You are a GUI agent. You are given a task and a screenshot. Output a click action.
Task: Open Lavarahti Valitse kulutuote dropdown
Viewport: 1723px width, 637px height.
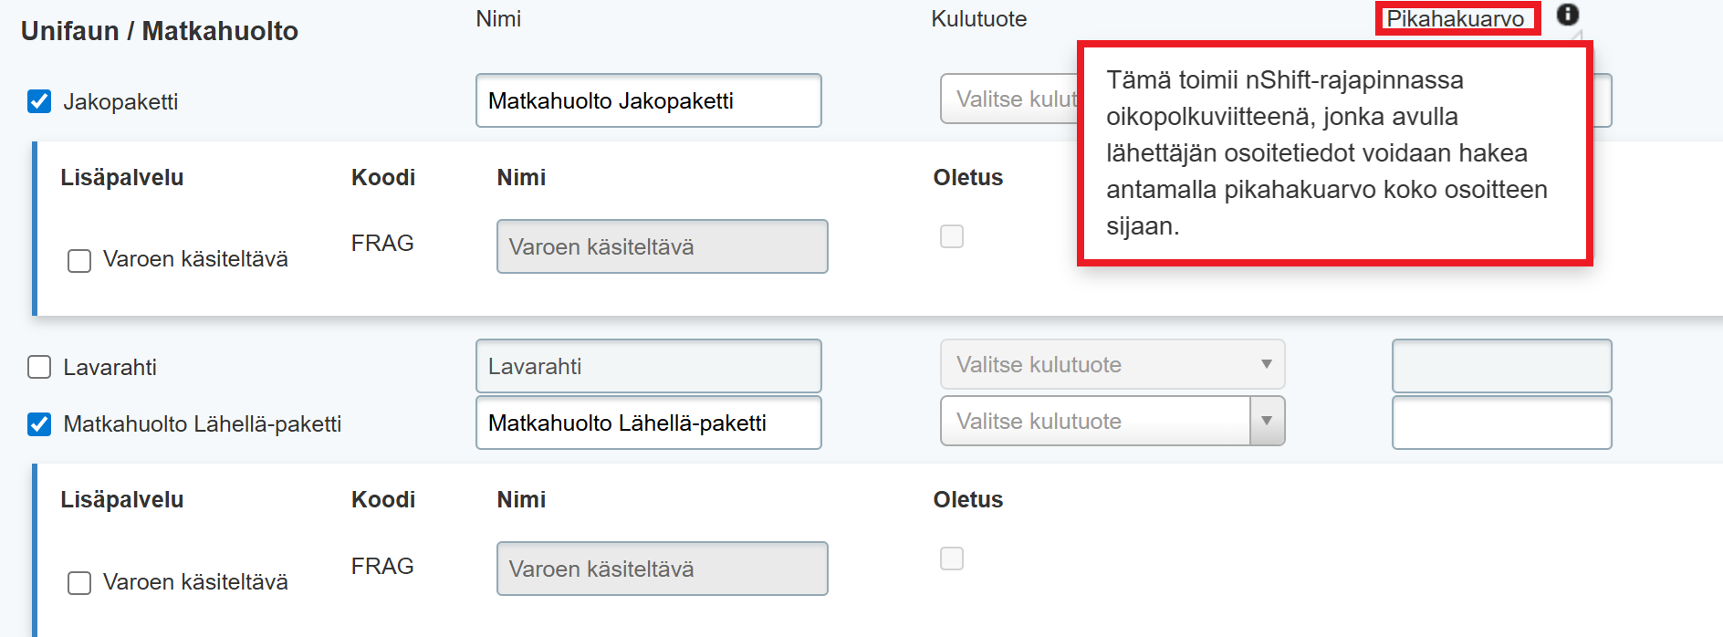coord(1112,364)
